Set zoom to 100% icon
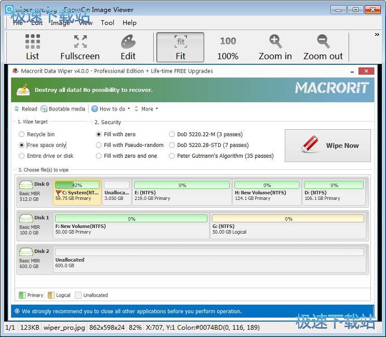This screenshot has width=386, height=337. [228, 42]
